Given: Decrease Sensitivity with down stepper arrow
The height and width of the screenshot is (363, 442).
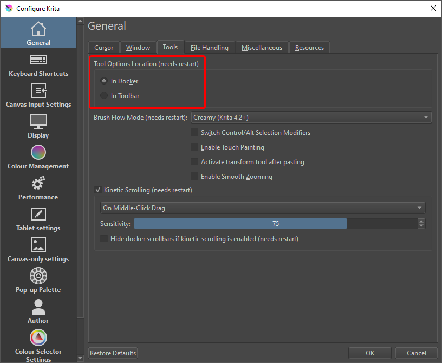Looking at the screenshot, I should [421, 226].
